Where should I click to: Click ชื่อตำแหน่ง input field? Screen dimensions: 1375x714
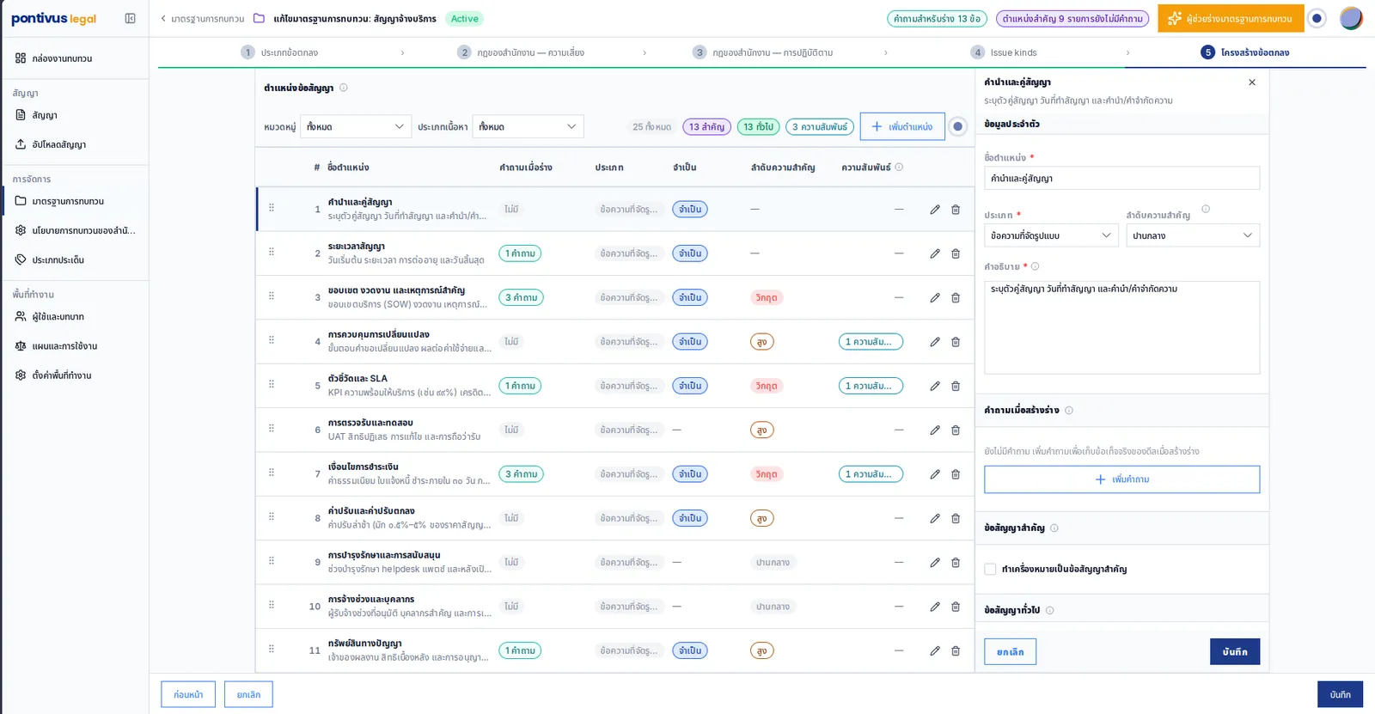(1121, 178)
